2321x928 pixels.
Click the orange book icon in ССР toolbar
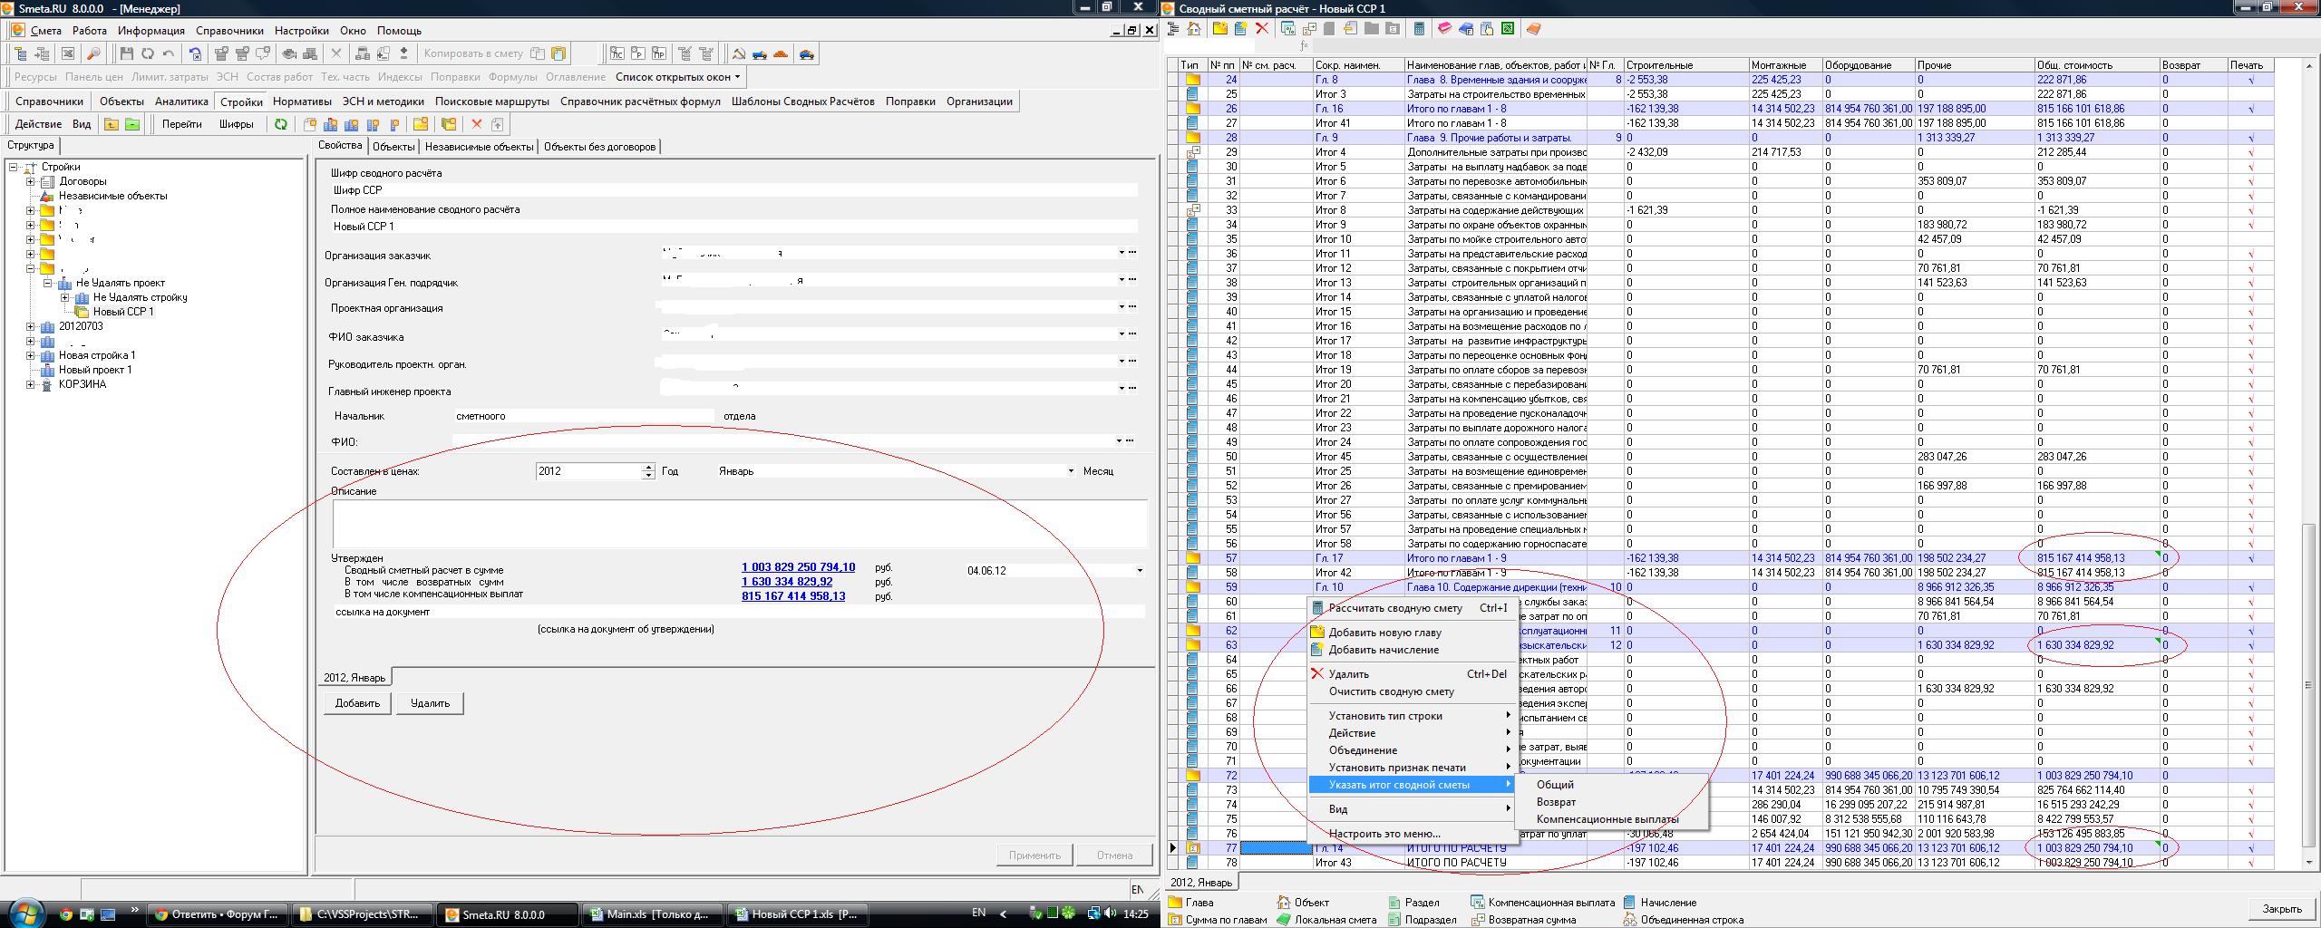click(1534, 29)
